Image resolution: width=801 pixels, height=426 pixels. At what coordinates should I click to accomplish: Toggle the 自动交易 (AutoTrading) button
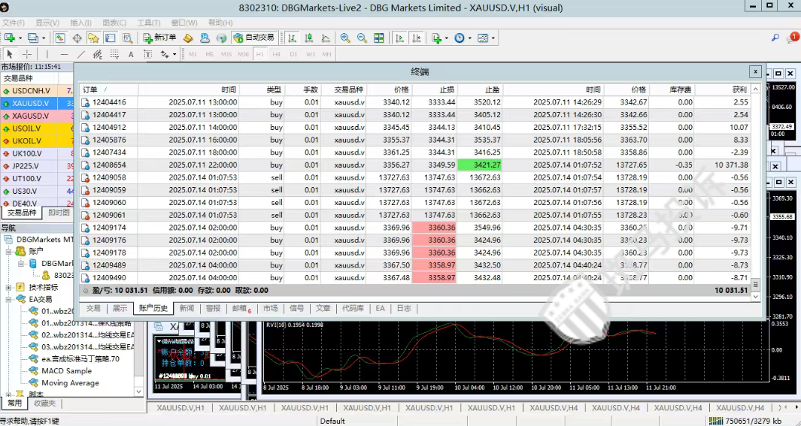[x=254, y=38]
